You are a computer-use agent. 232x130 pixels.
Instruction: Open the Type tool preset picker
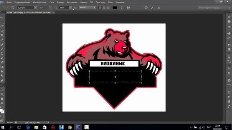coord(5,8)
